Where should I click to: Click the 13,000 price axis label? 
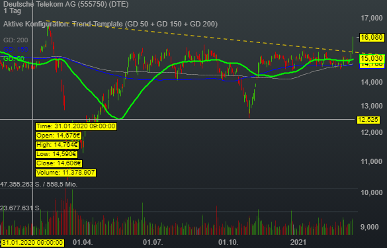[x=371, y=106]
